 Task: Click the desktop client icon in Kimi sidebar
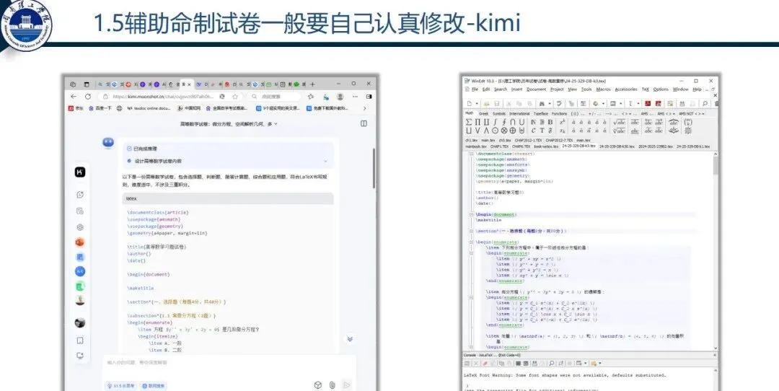click(80, 356)
